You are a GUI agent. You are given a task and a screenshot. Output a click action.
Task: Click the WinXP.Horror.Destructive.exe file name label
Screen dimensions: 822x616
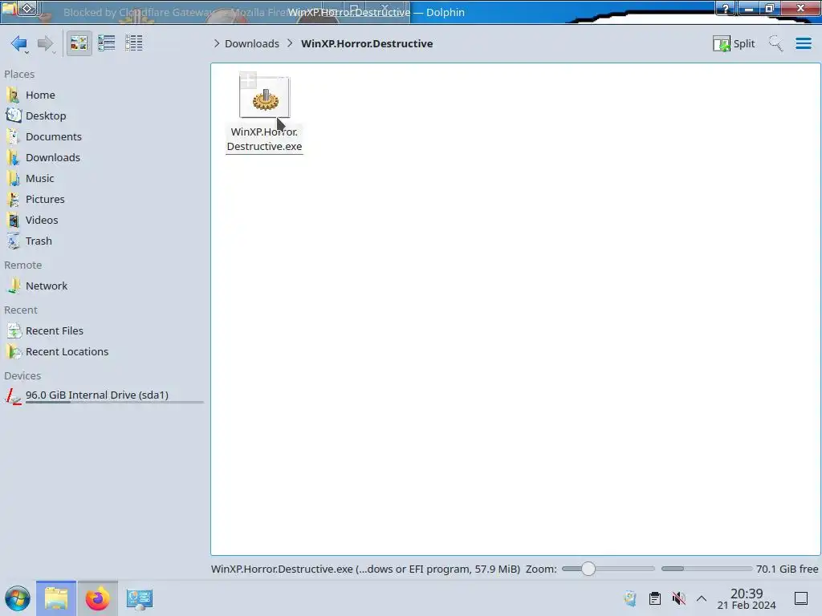click(x=264, y=139)
